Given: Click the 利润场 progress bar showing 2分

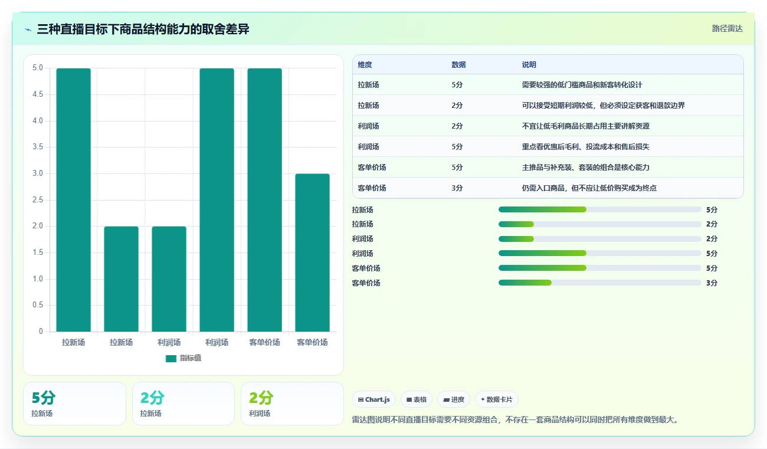Looking at the screenshot, I should 600,239.
